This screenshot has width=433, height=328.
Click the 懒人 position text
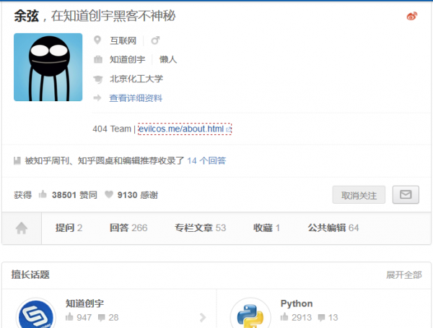(x=168, y=59)
